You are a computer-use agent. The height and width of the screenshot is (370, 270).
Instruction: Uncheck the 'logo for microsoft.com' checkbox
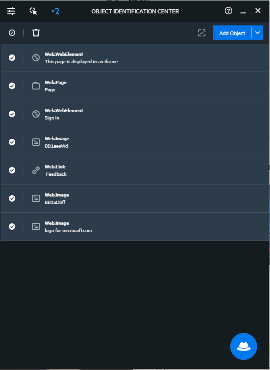12,227
